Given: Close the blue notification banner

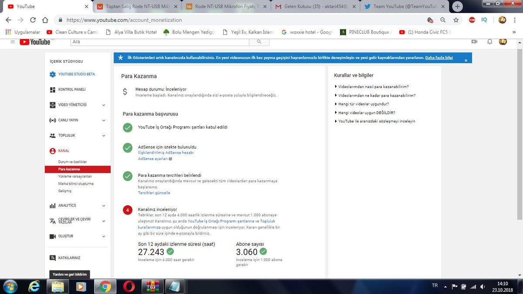Looking at the screenshot, I should coord(465,60).
